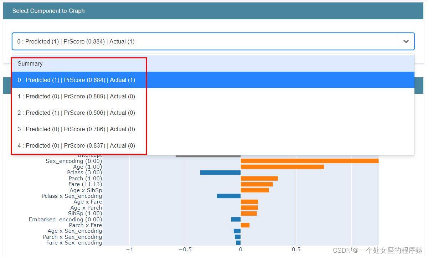Click the orange SibSp (1.00) bar
This screenshot has width=428, height=257.
tap(248, 214)
